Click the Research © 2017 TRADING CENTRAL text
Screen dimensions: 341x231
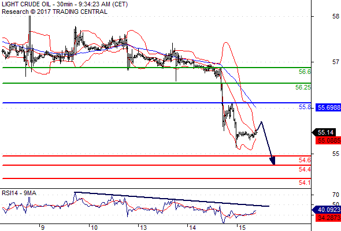coord(54,12)
